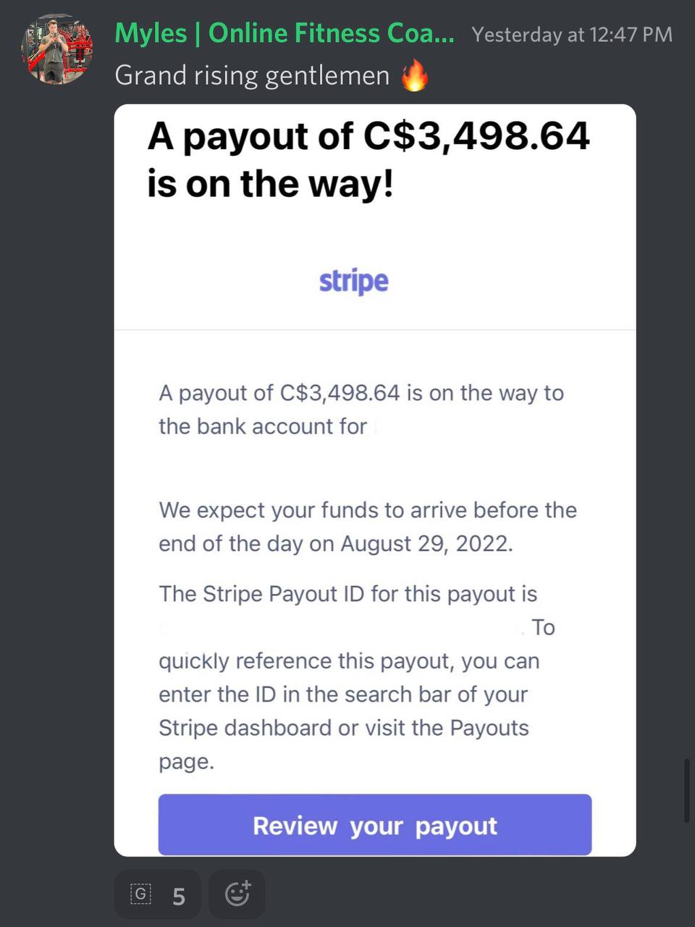Click the Review your payout button

[375, 825]
